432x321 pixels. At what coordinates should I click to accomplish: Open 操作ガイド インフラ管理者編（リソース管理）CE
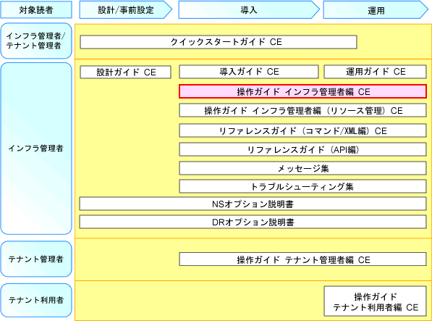tap(302, 110)
